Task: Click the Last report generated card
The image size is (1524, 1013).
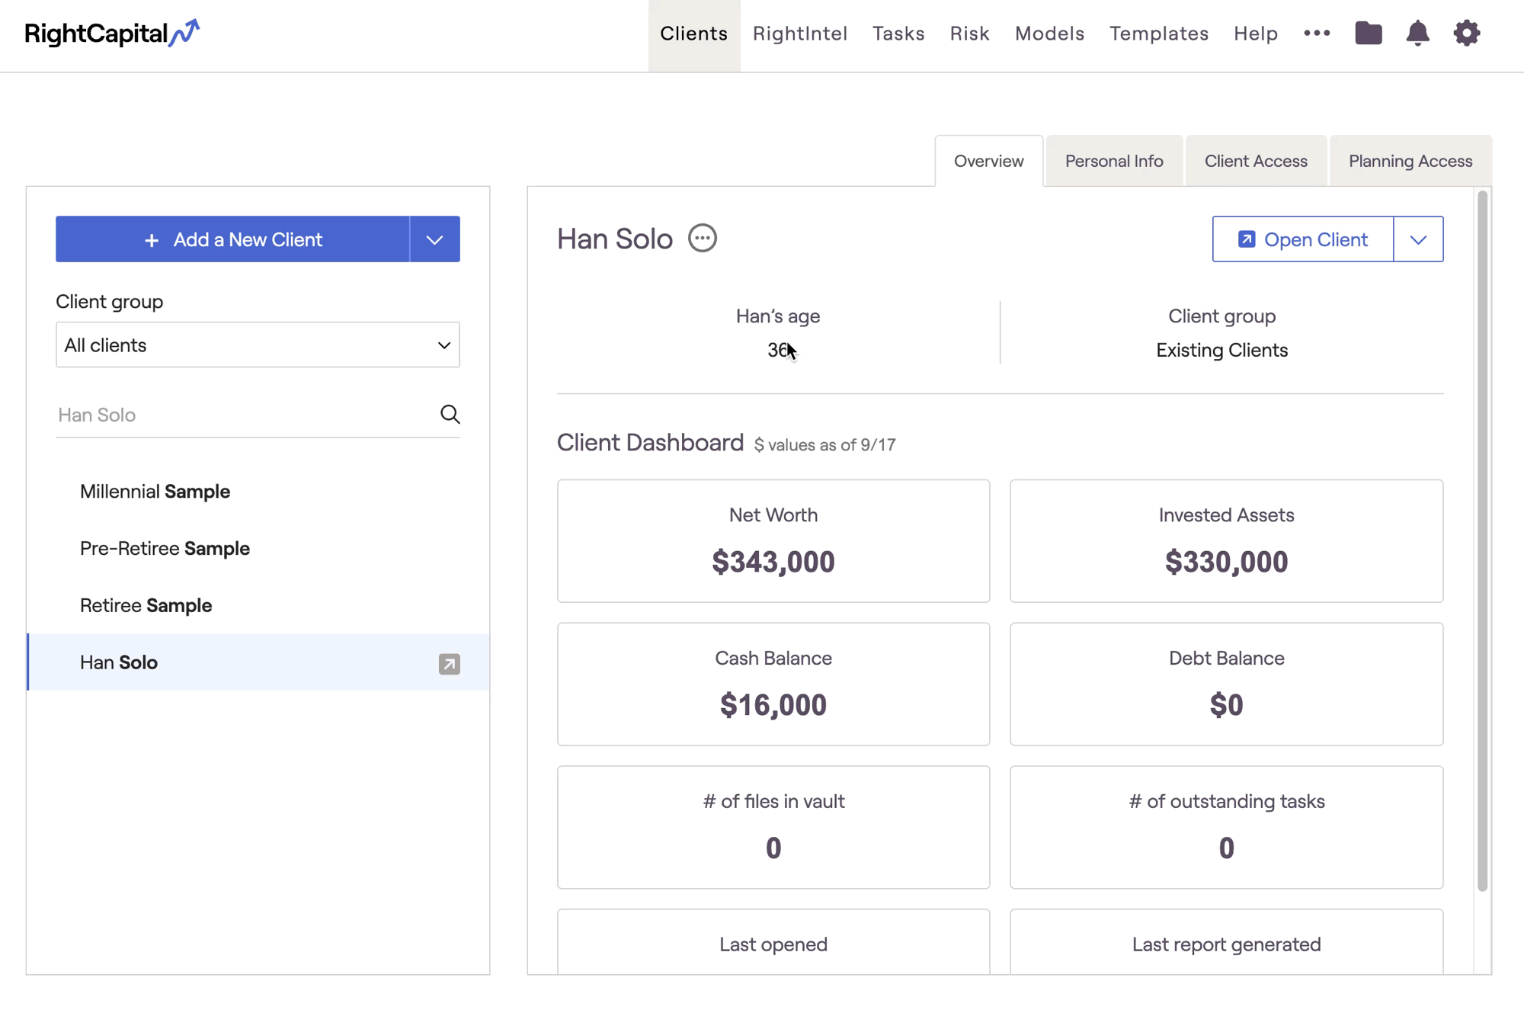Action: coord(1226,942)
